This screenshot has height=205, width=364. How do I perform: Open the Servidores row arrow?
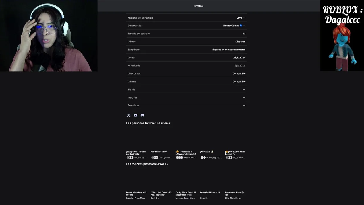tap(244, 105)
